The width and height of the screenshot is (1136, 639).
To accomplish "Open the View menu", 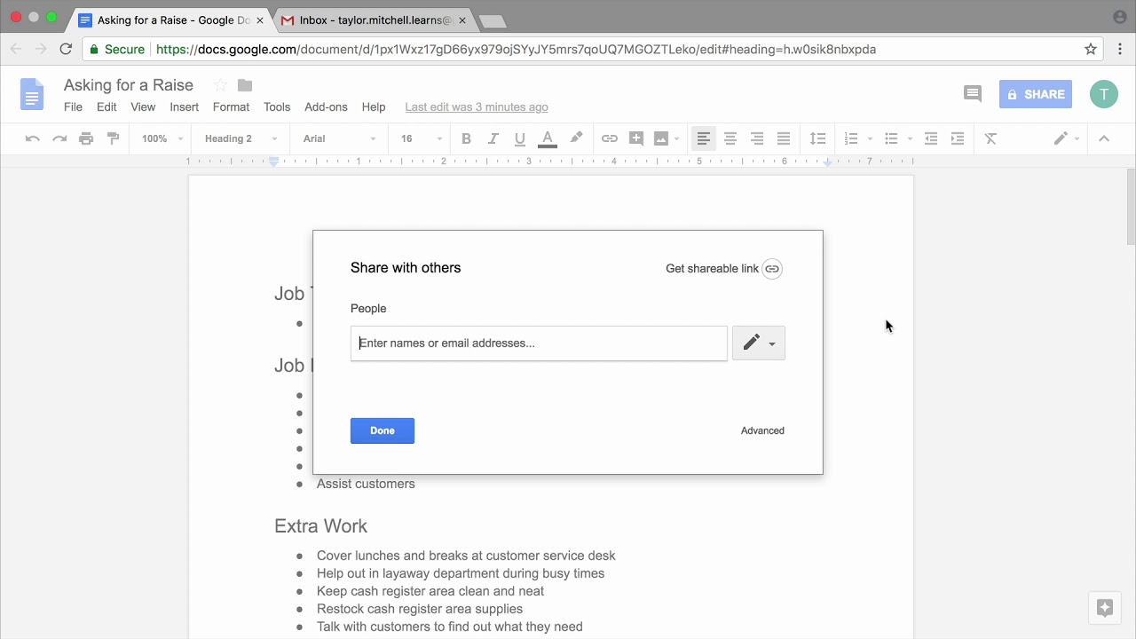I will (143, 106).
